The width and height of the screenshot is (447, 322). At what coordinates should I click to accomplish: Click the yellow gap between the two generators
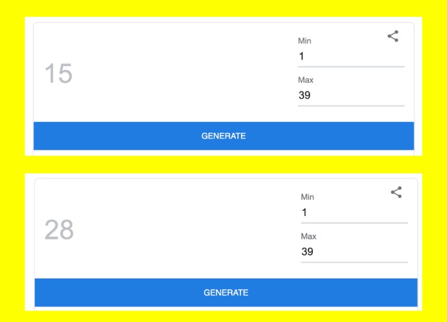pos(223,165)
